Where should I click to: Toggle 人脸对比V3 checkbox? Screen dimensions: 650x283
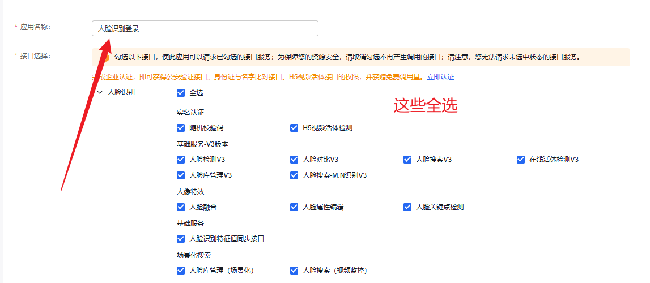[294, 159]
